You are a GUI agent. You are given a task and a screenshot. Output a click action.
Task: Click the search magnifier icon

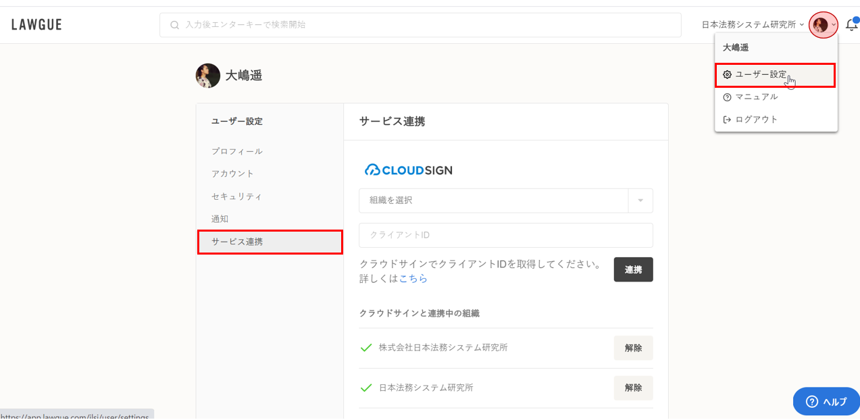pos(175,25)
